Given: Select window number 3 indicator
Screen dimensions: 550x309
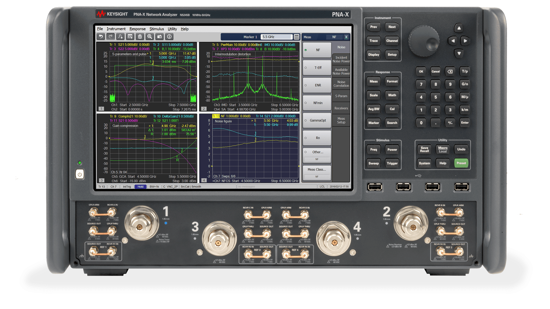Looking at the screenshot, I should (x=101, y=180).
